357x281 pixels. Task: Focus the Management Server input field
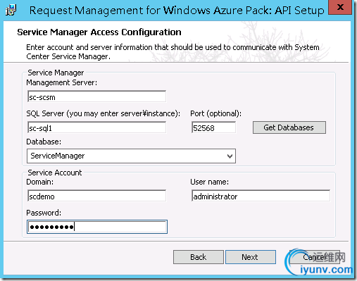click(x=96, y=96)
